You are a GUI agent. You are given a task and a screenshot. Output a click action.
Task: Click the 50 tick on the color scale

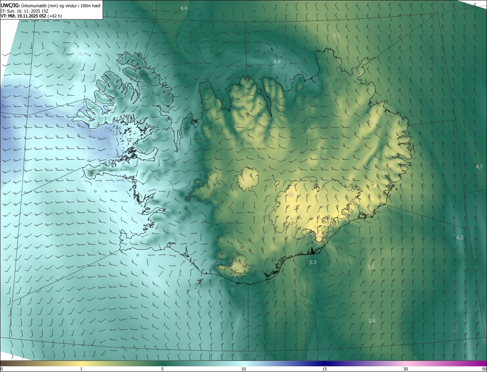click(484, 369)
